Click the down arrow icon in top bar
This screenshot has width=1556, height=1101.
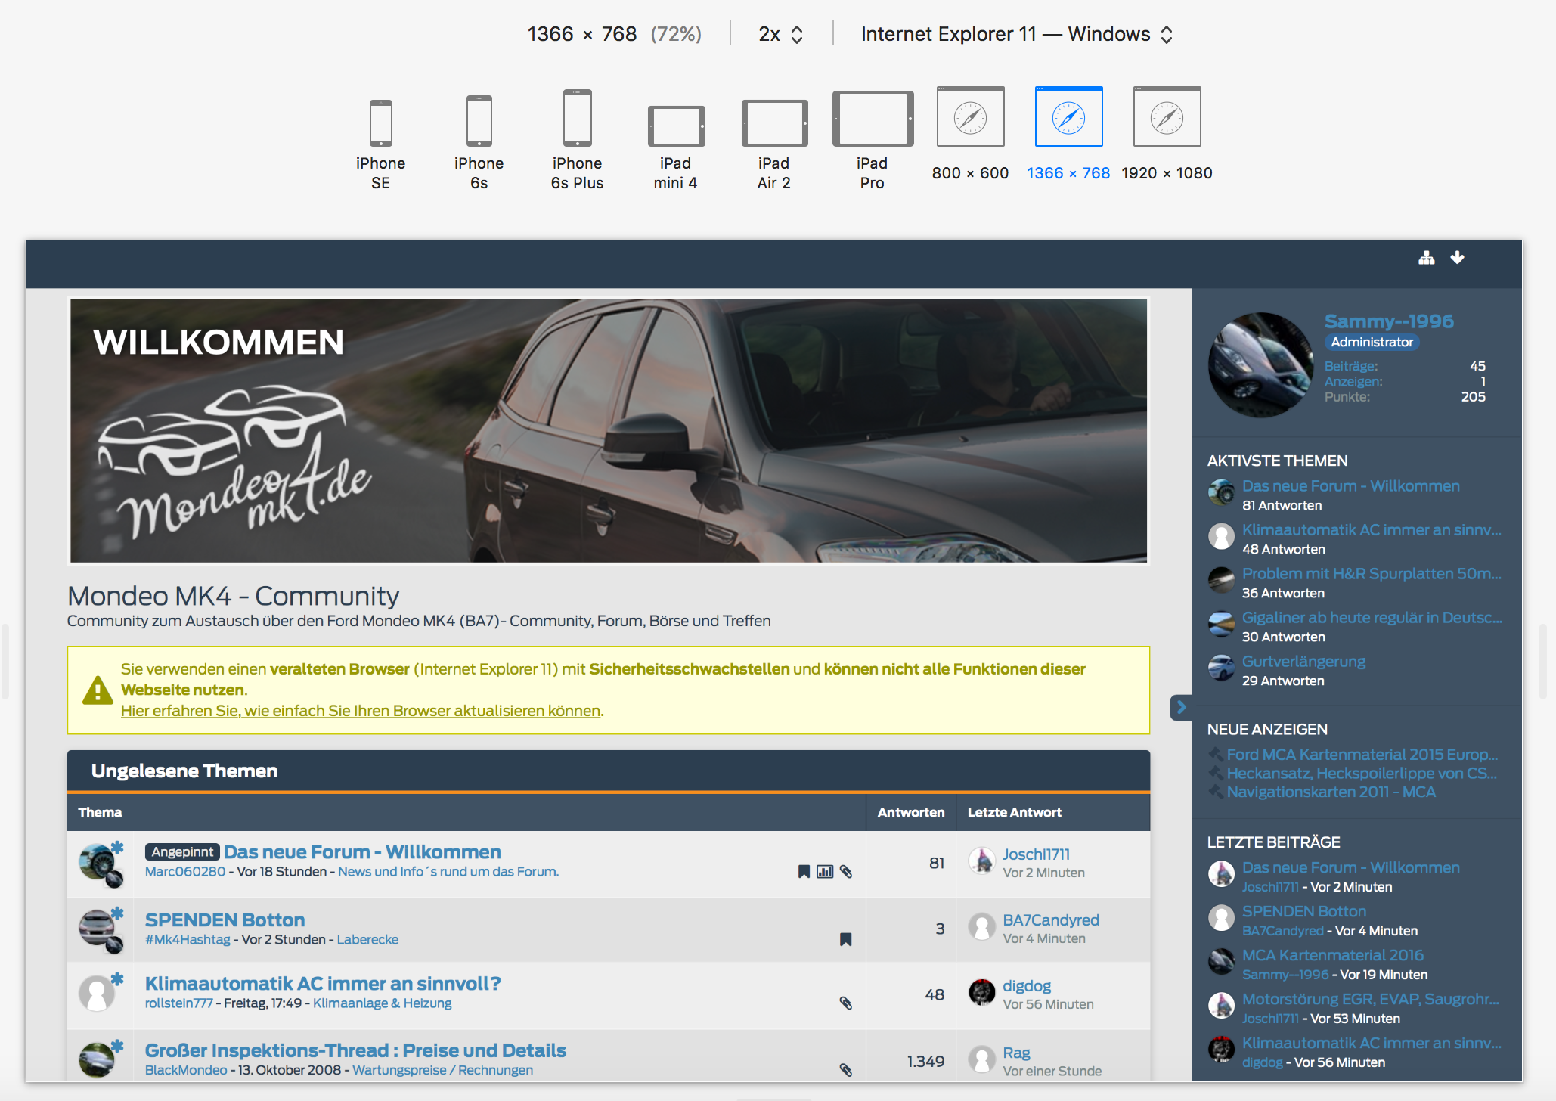click(1457, 258)
